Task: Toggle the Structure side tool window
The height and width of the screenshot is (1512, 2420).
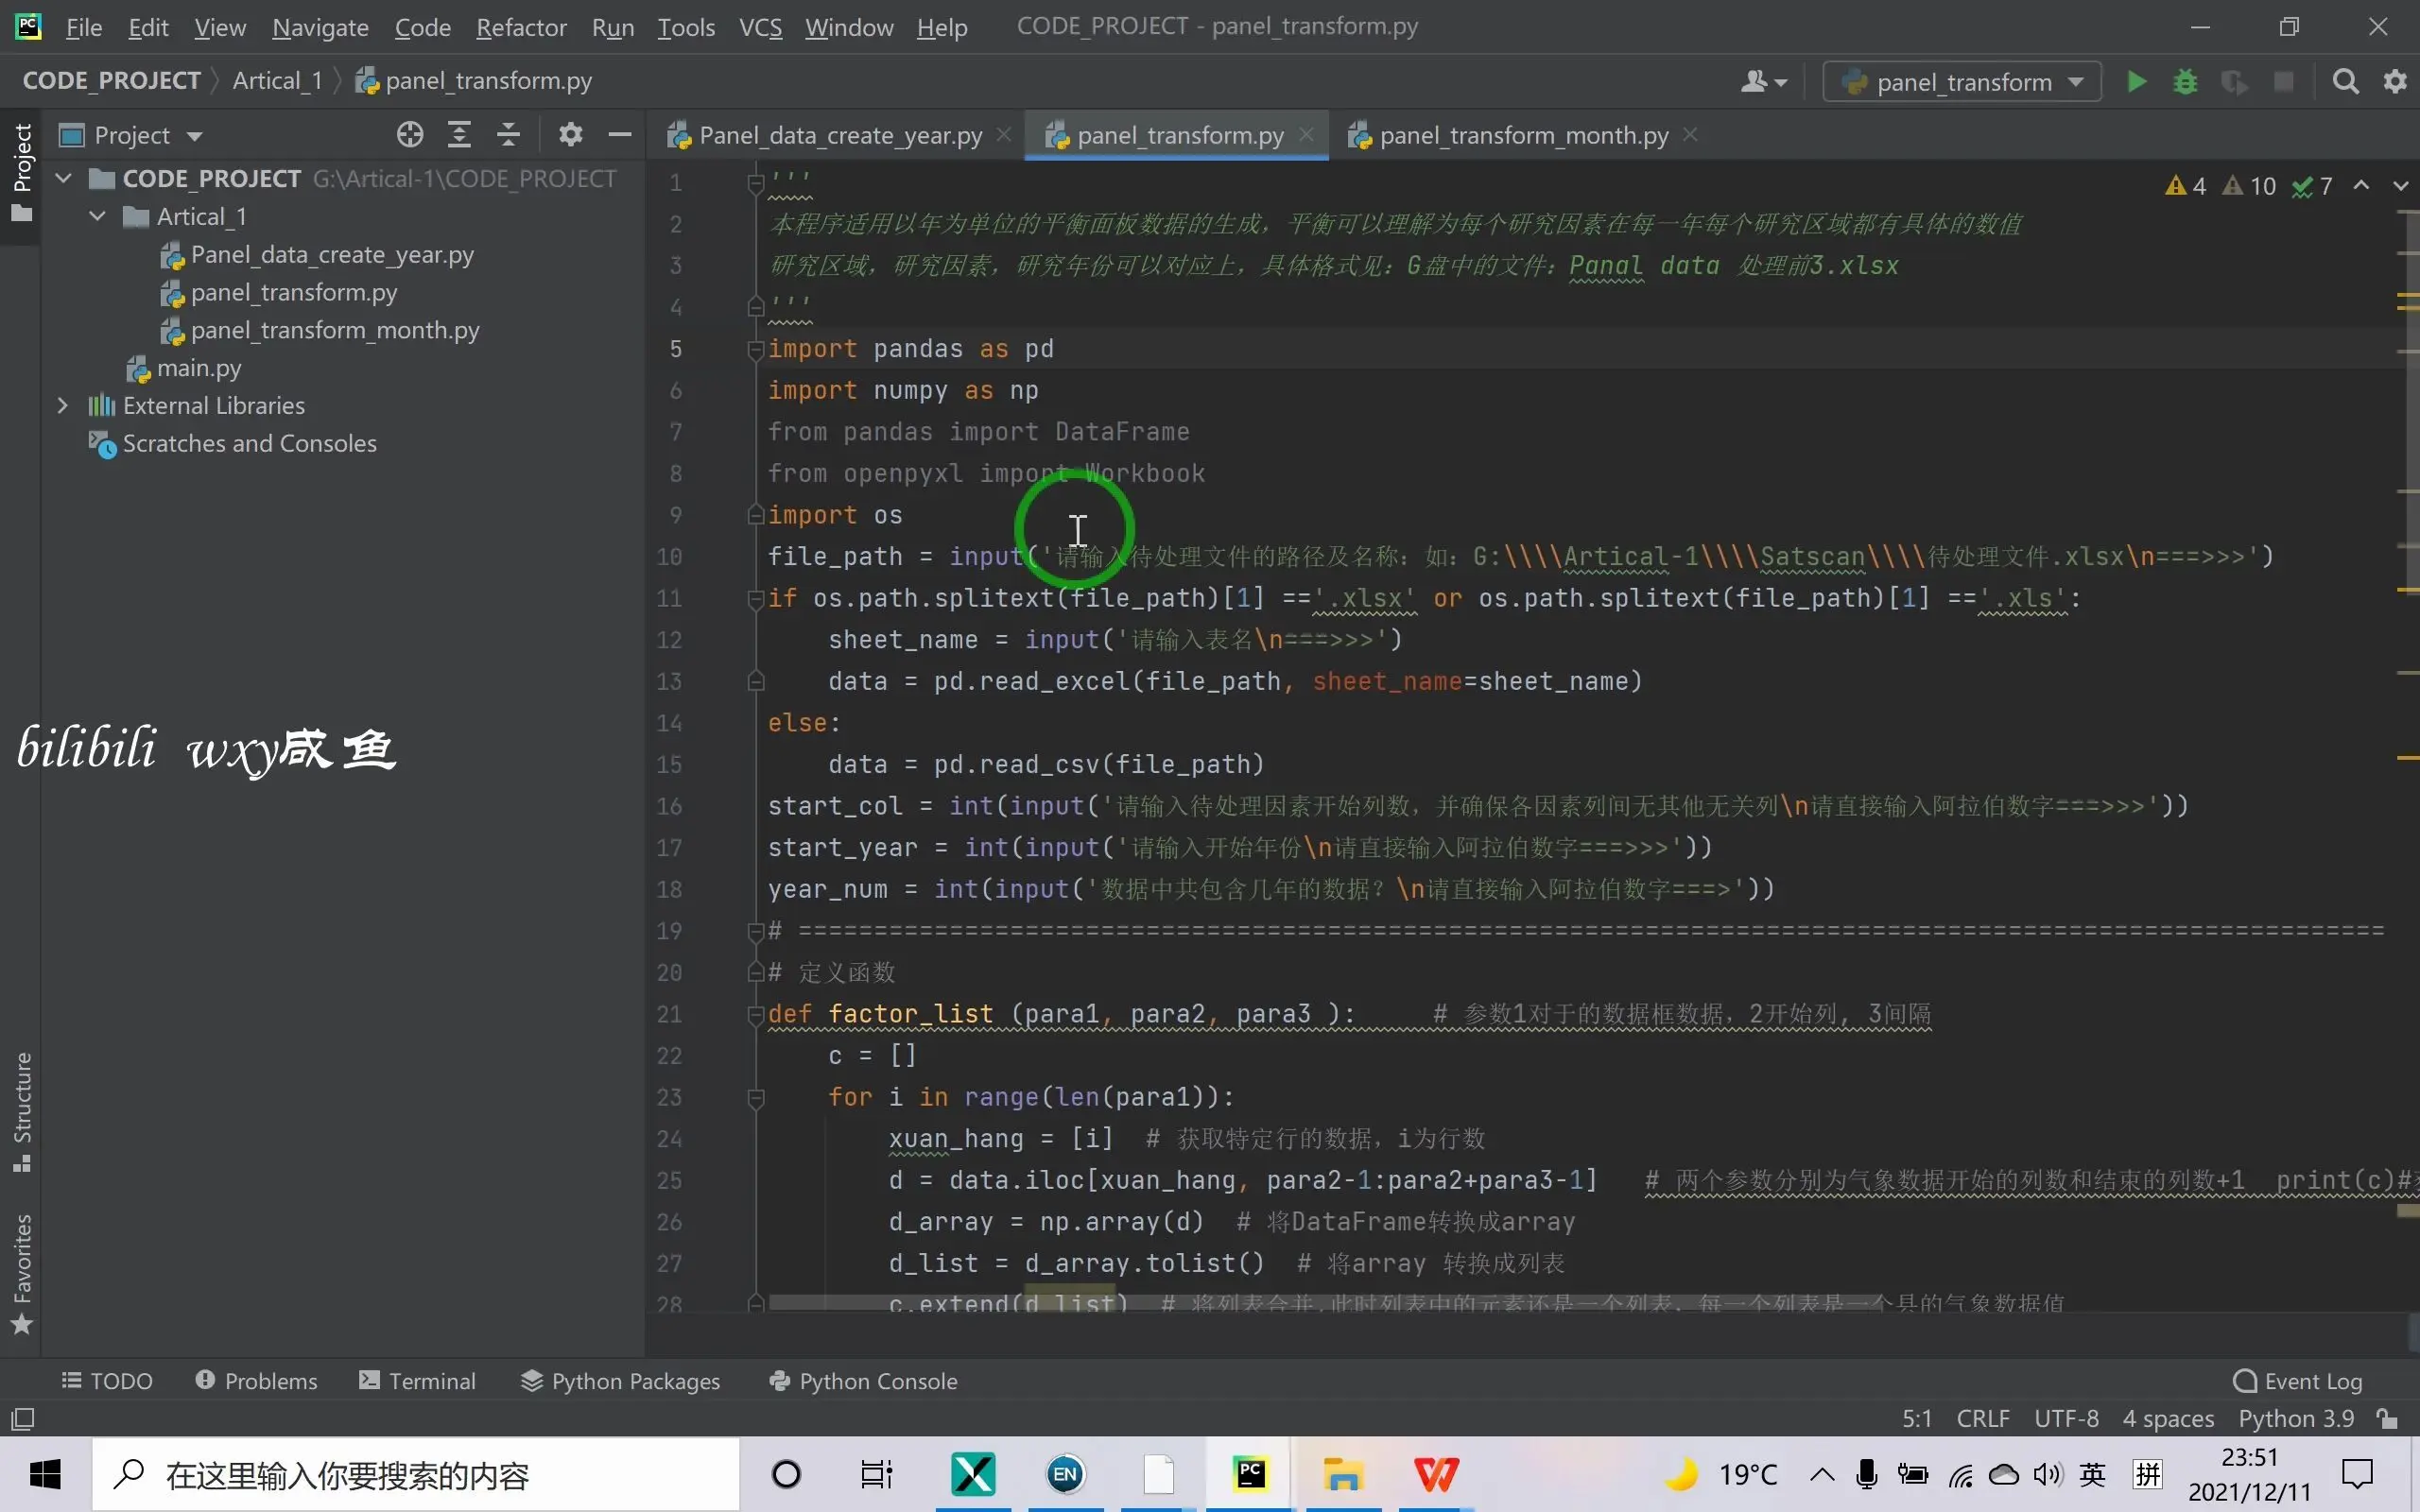Action: click(21, 1111)
